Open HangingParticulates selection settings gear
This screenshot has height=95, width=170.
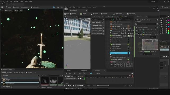[x=157, y=20]
